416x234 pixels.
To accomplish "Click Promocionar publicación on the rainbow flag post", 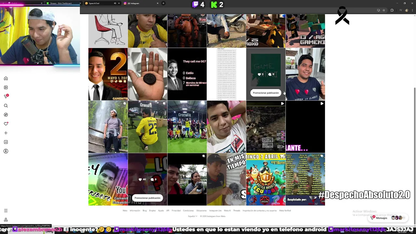I will coord(148,198).
